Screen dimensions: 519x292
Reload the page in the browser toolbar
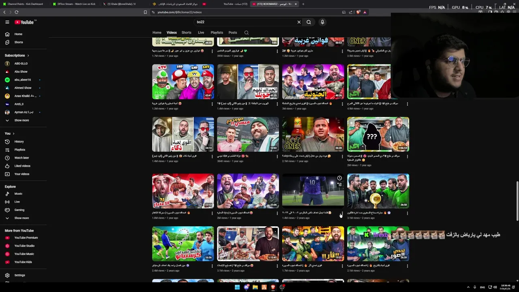click(x=17, y=12)
